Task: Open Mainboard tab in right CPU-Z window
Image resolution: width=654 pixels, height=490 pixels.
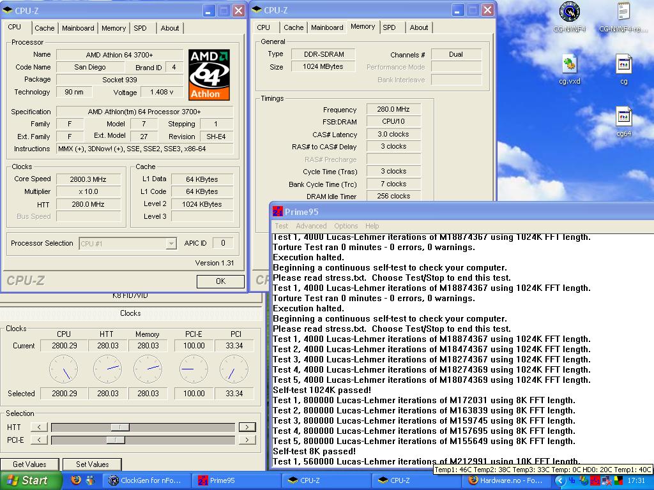Action: (327, 27)
